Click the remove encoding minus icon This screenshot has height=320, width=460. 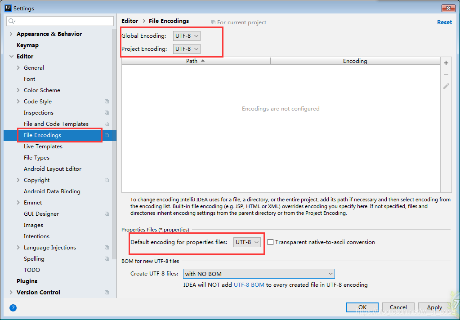click(446, 75)
